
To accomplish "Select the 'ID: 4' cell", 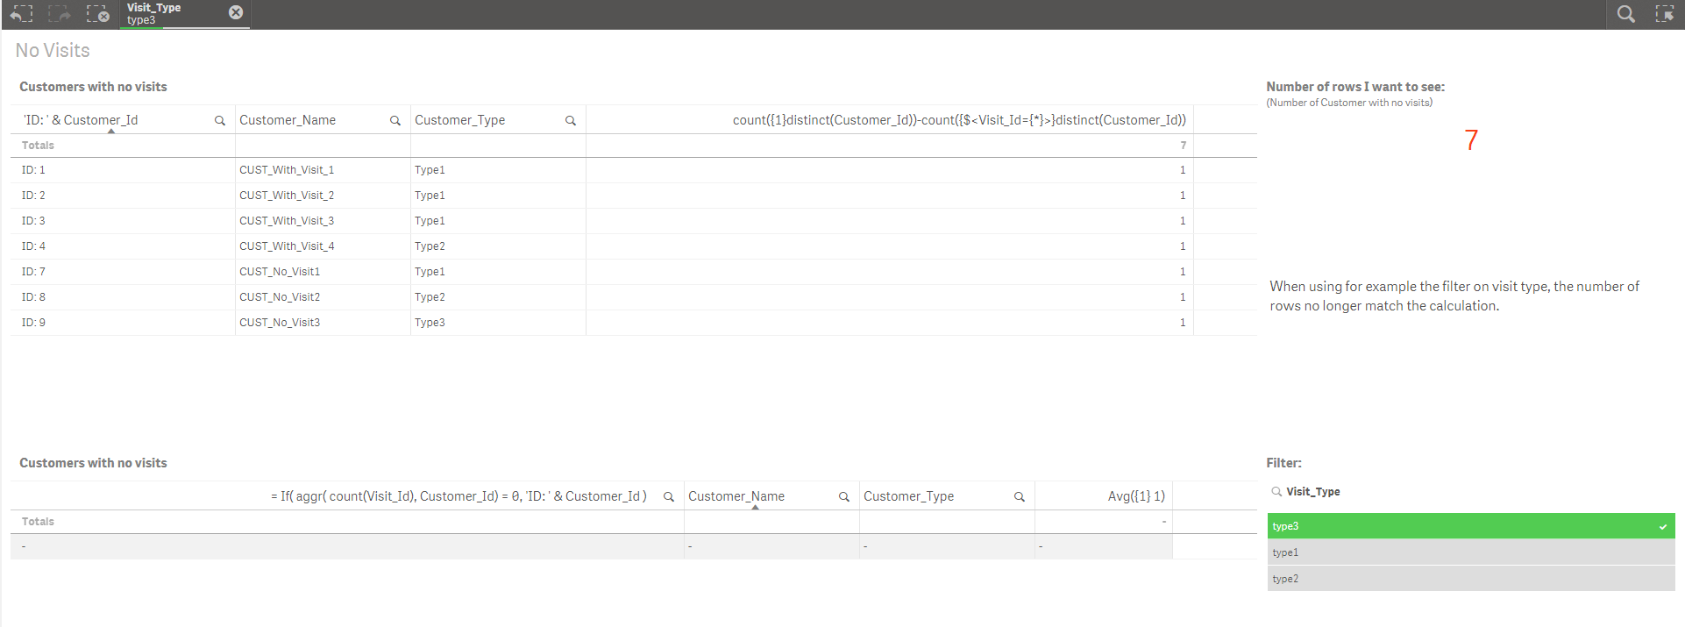I will click(x=123, y=246).
